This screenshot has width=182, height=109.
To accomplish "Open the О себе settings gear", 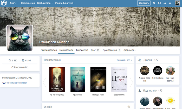I will [129, 107].
